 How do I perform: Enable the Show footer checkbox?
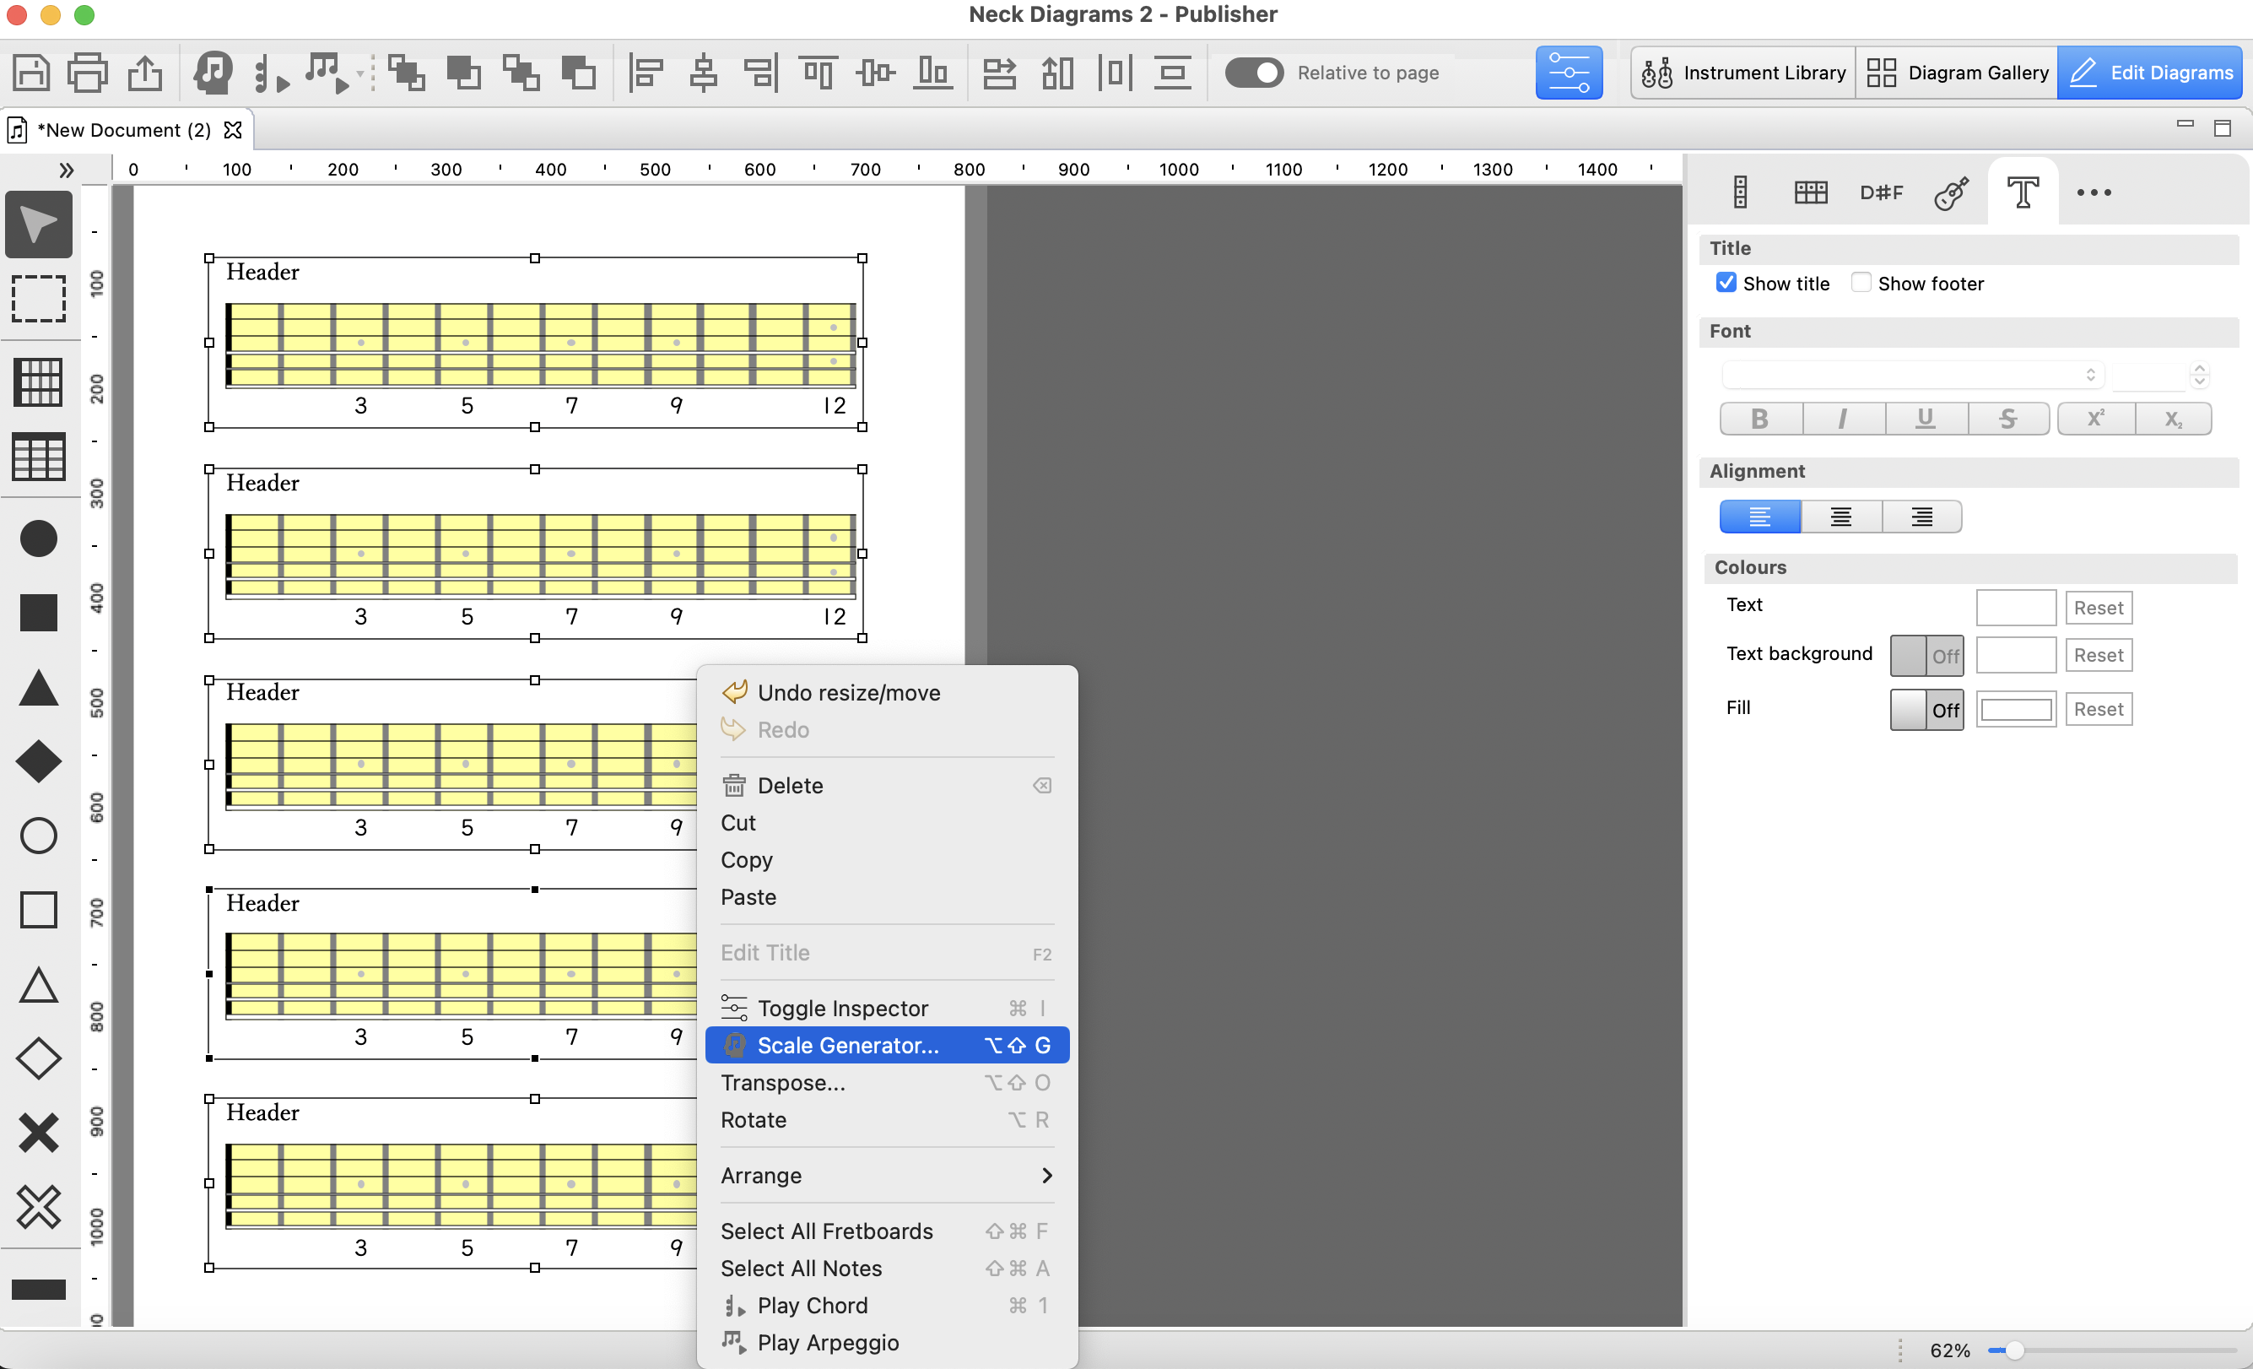click(x=1860, y=283)
